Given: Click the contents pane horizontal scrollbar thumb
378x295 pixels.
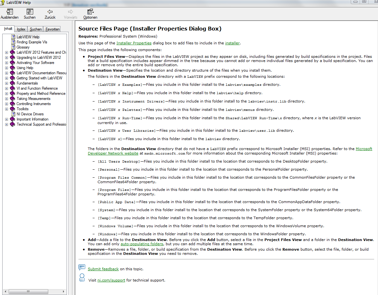Looking at the screenshot, I should click(28, 292).
